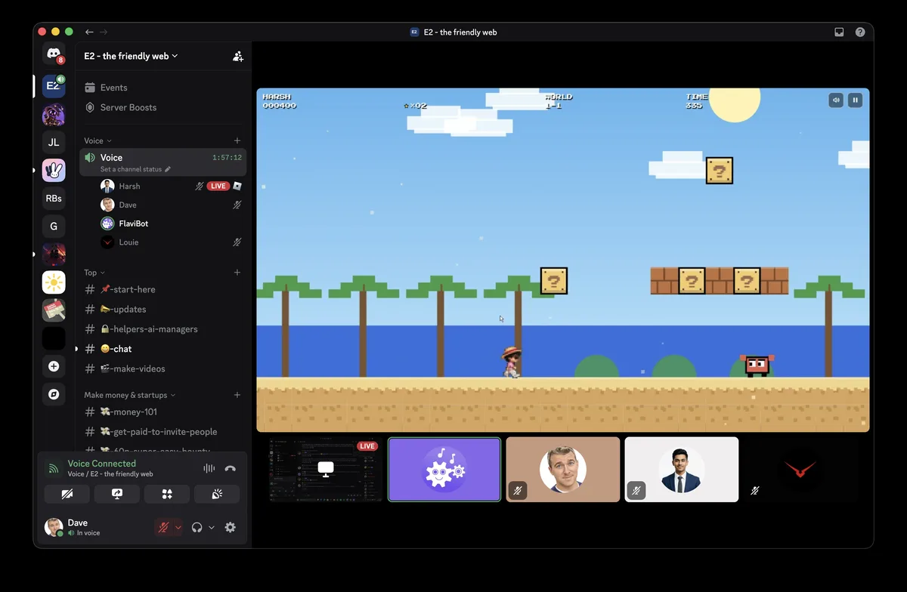Open the start-here channel
The width and height of the screenshot is (907, 592).
(163, 289)
